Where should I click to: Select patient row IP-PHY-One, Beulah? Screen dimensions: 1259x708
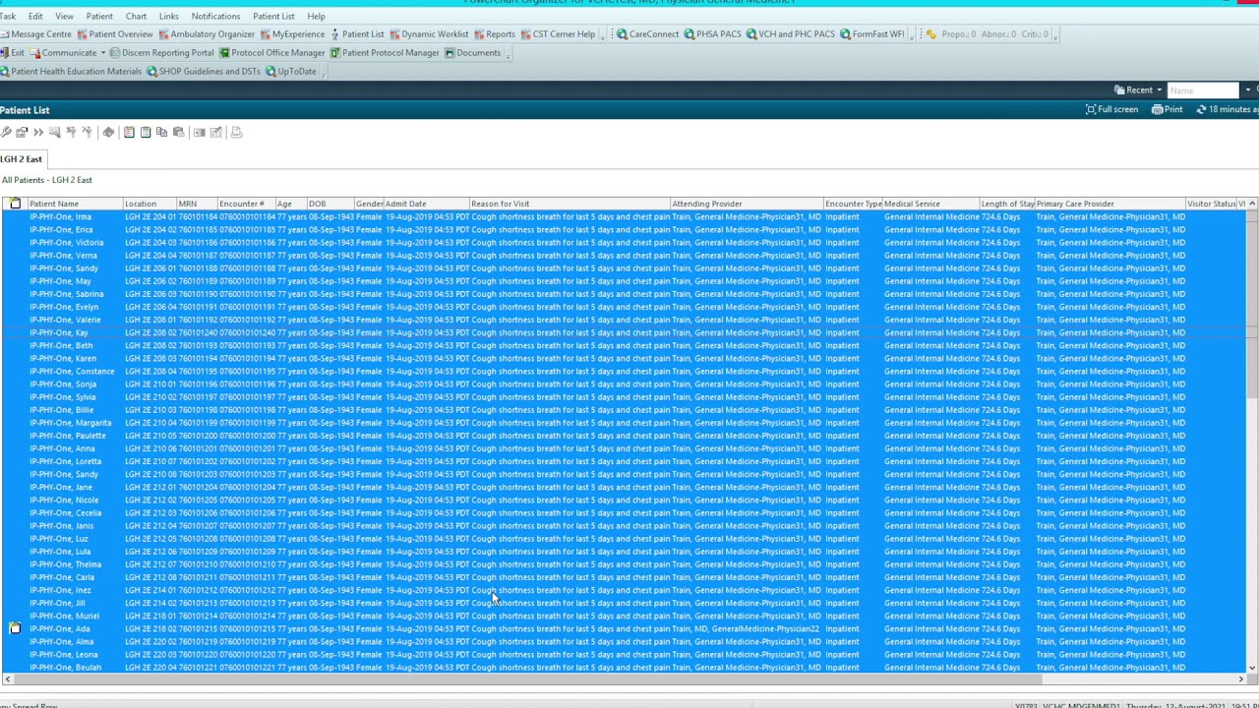coord(626,668)
